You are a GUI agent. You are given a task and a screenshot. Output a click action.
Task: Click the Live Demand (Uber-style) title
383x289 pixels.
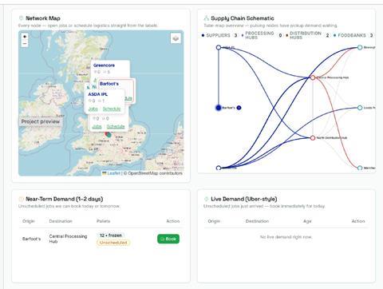pos(244,199)
